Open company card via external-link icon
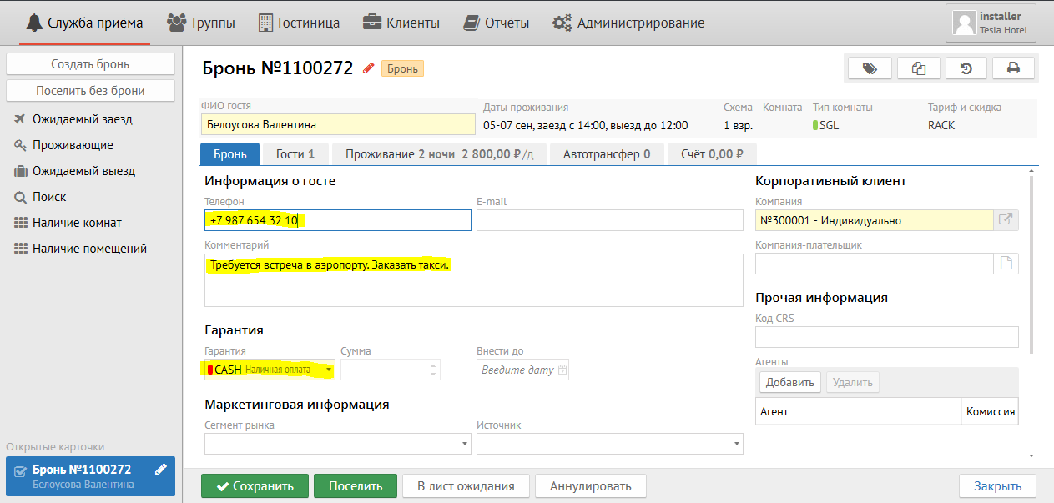The height and width of the screenshot is (503, 1054). pos(1006,220)
